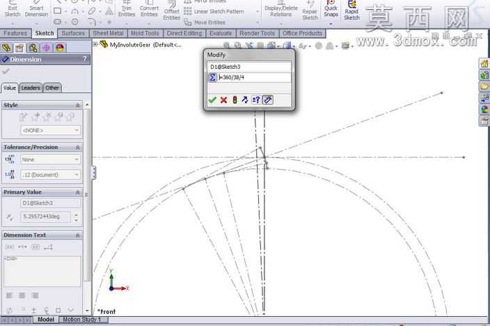Viewport: 490px width, 326px height.
Task: Click the Dimension Text <DIM> text box
Action: click(x=42, y=271)
